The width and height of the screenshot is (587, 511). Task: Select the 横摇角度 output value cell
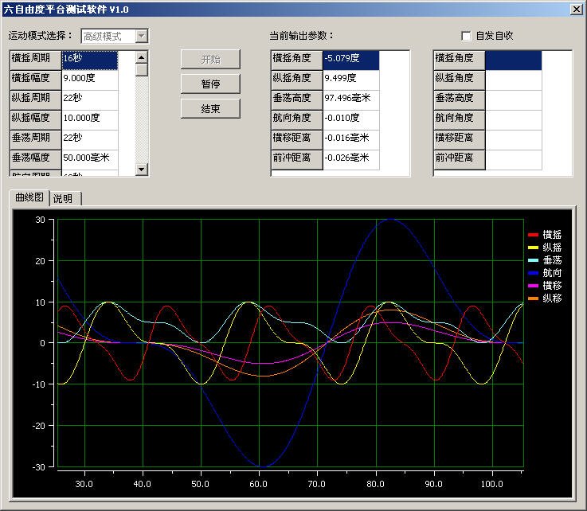coord(350,59)
